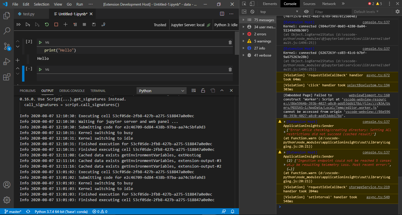The image size is (402, 215).
Task: Open the Accounts menu
Action: [7, 185]
